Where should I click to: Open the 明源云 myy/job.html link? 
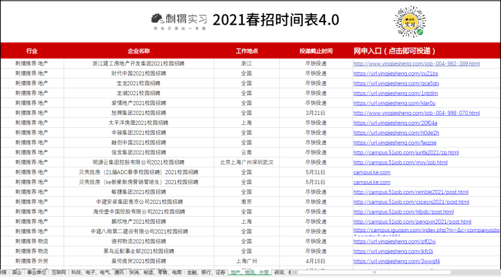400,163
